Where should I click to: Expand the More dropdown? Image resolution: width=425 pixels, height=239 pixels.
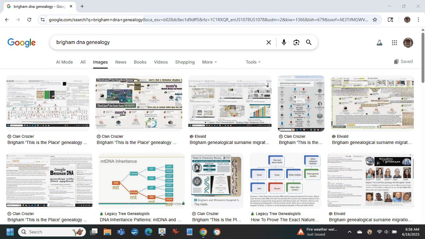pyautogui.click(x=209, y=62)
